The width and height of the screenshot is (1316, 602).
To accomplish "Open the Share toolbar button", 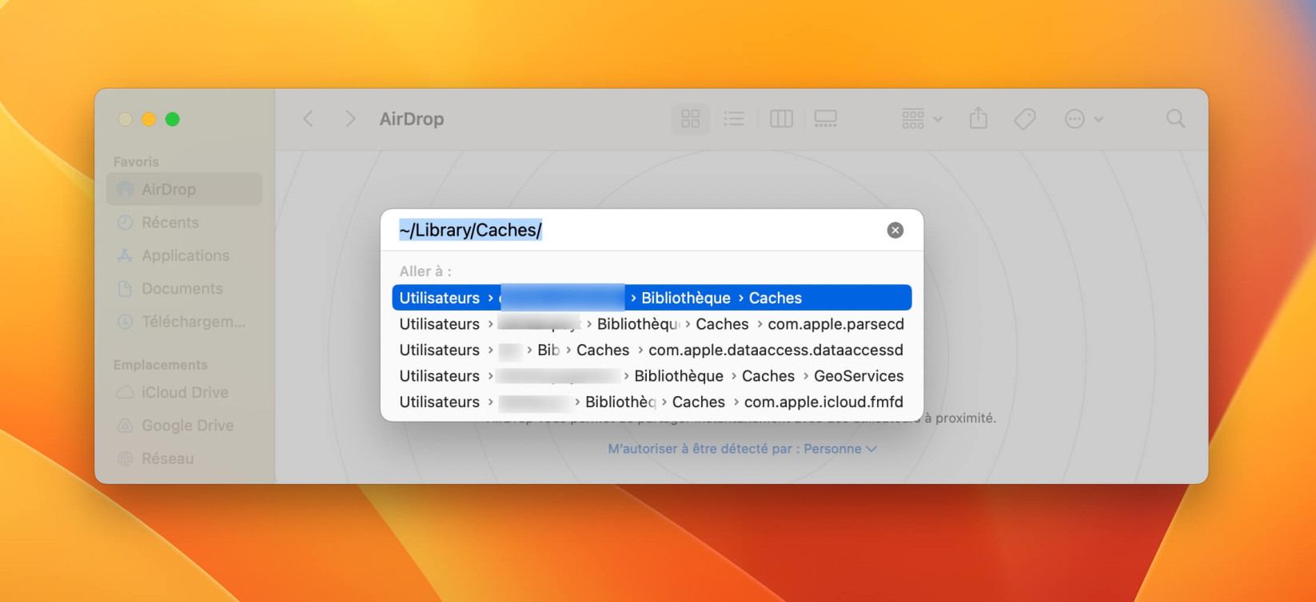I will pyautogui.click(x=979, y=119).
